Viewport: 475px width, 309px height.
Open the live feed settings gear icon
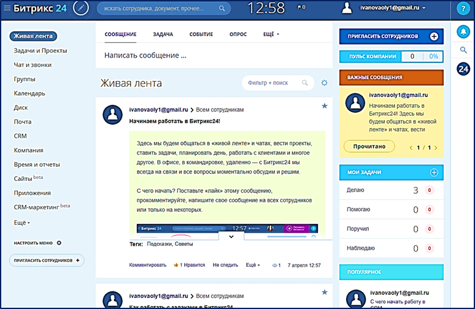pyautogui.click(x=325, y=83)
